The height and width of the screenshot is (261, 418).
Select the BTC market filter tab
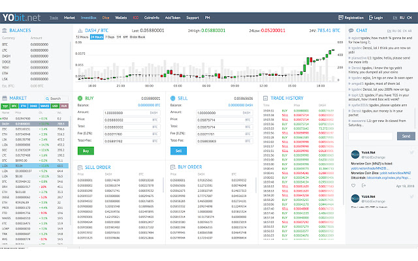click(14, 106)
